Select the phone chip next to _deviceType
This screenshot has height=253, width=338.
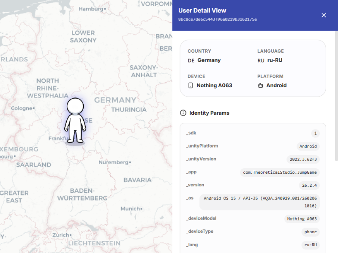click(311, 231)
